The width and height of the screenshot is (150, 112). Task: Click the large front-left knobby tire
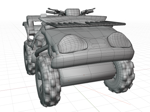[48, 81]
